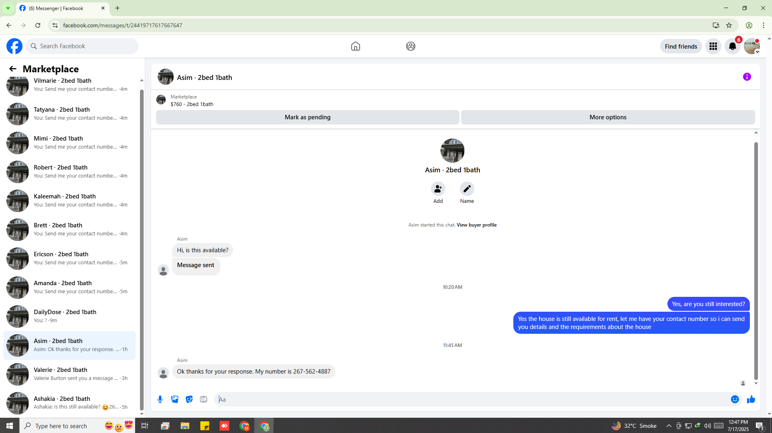The height and width of the screenshot is (433, 772).
Task: Click the Add person icon
Action: 438,189
